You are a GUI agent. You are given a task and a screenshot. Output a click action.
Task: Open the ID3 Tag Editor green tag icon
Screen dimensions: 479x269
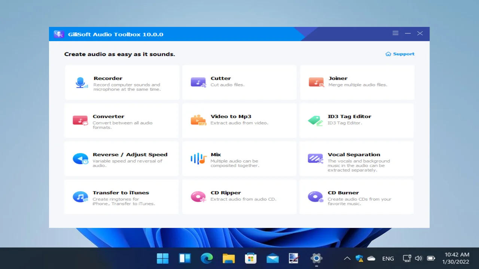click(x=315, y=120)
